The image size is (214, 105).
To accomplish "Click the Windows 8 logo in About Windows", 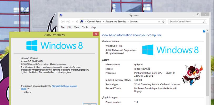I will [54, 45].
